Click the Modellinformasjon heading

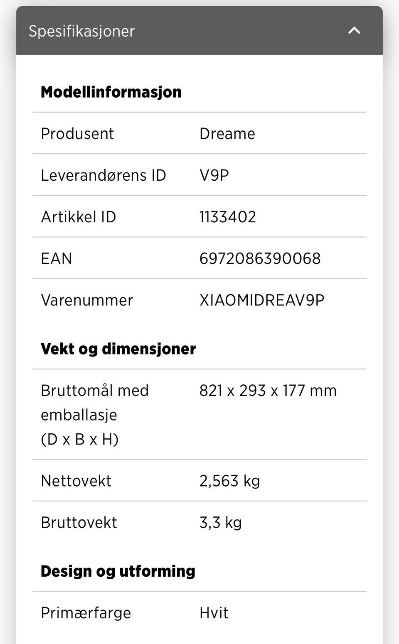coord(111,92)
